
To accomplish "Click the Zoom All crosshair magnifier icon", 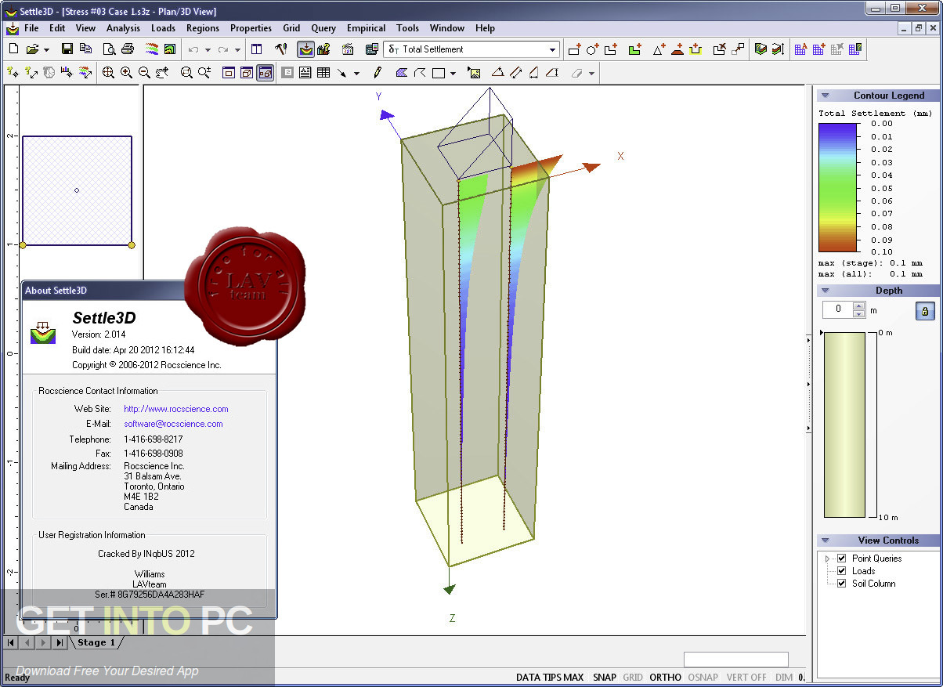I will (108, 73).
